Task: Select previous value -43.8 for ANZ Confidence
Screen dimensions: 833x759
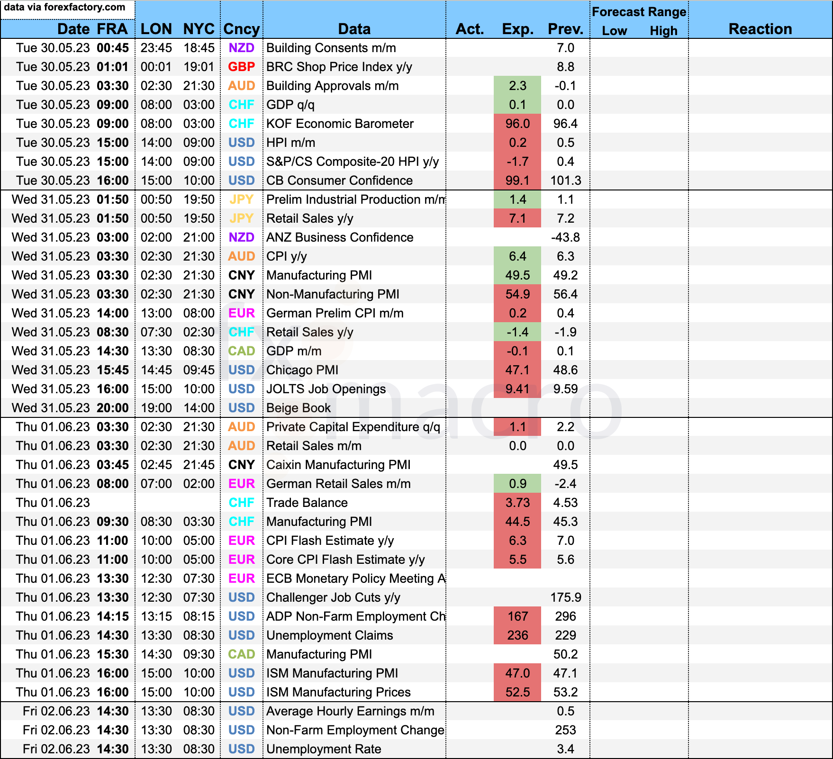Action: pos(566,237)
